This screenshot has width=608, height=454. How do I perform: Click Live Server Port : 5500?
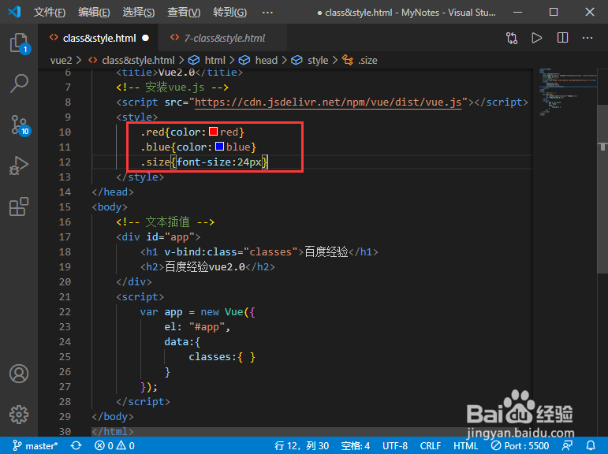click(x=520, y=446)
